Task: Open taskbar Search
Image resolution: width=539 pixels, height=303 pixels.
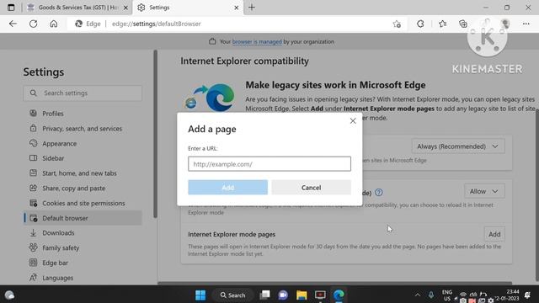Action: [232, 295]
